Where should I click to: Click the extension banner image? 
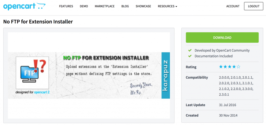(89, 75)
